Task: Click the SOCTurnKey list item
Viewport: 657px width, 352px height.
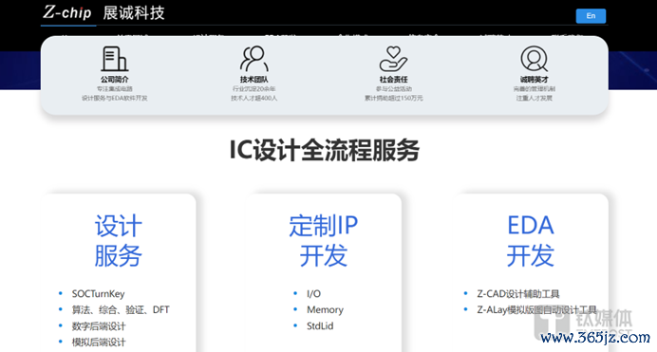Action: coord(98,294)
